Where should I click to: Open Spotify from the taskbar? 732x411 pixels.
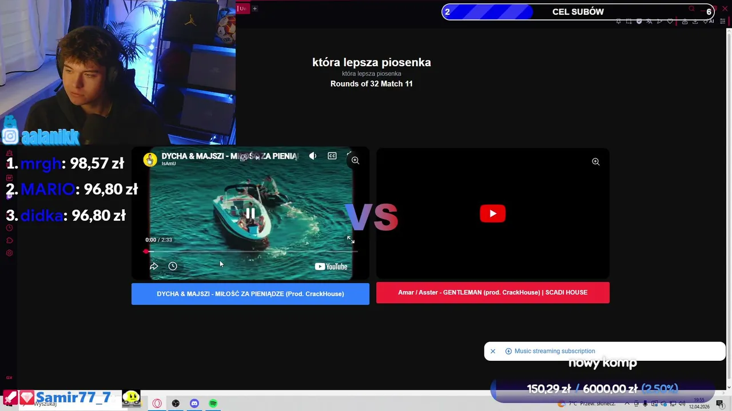click(x=213, y=404)
